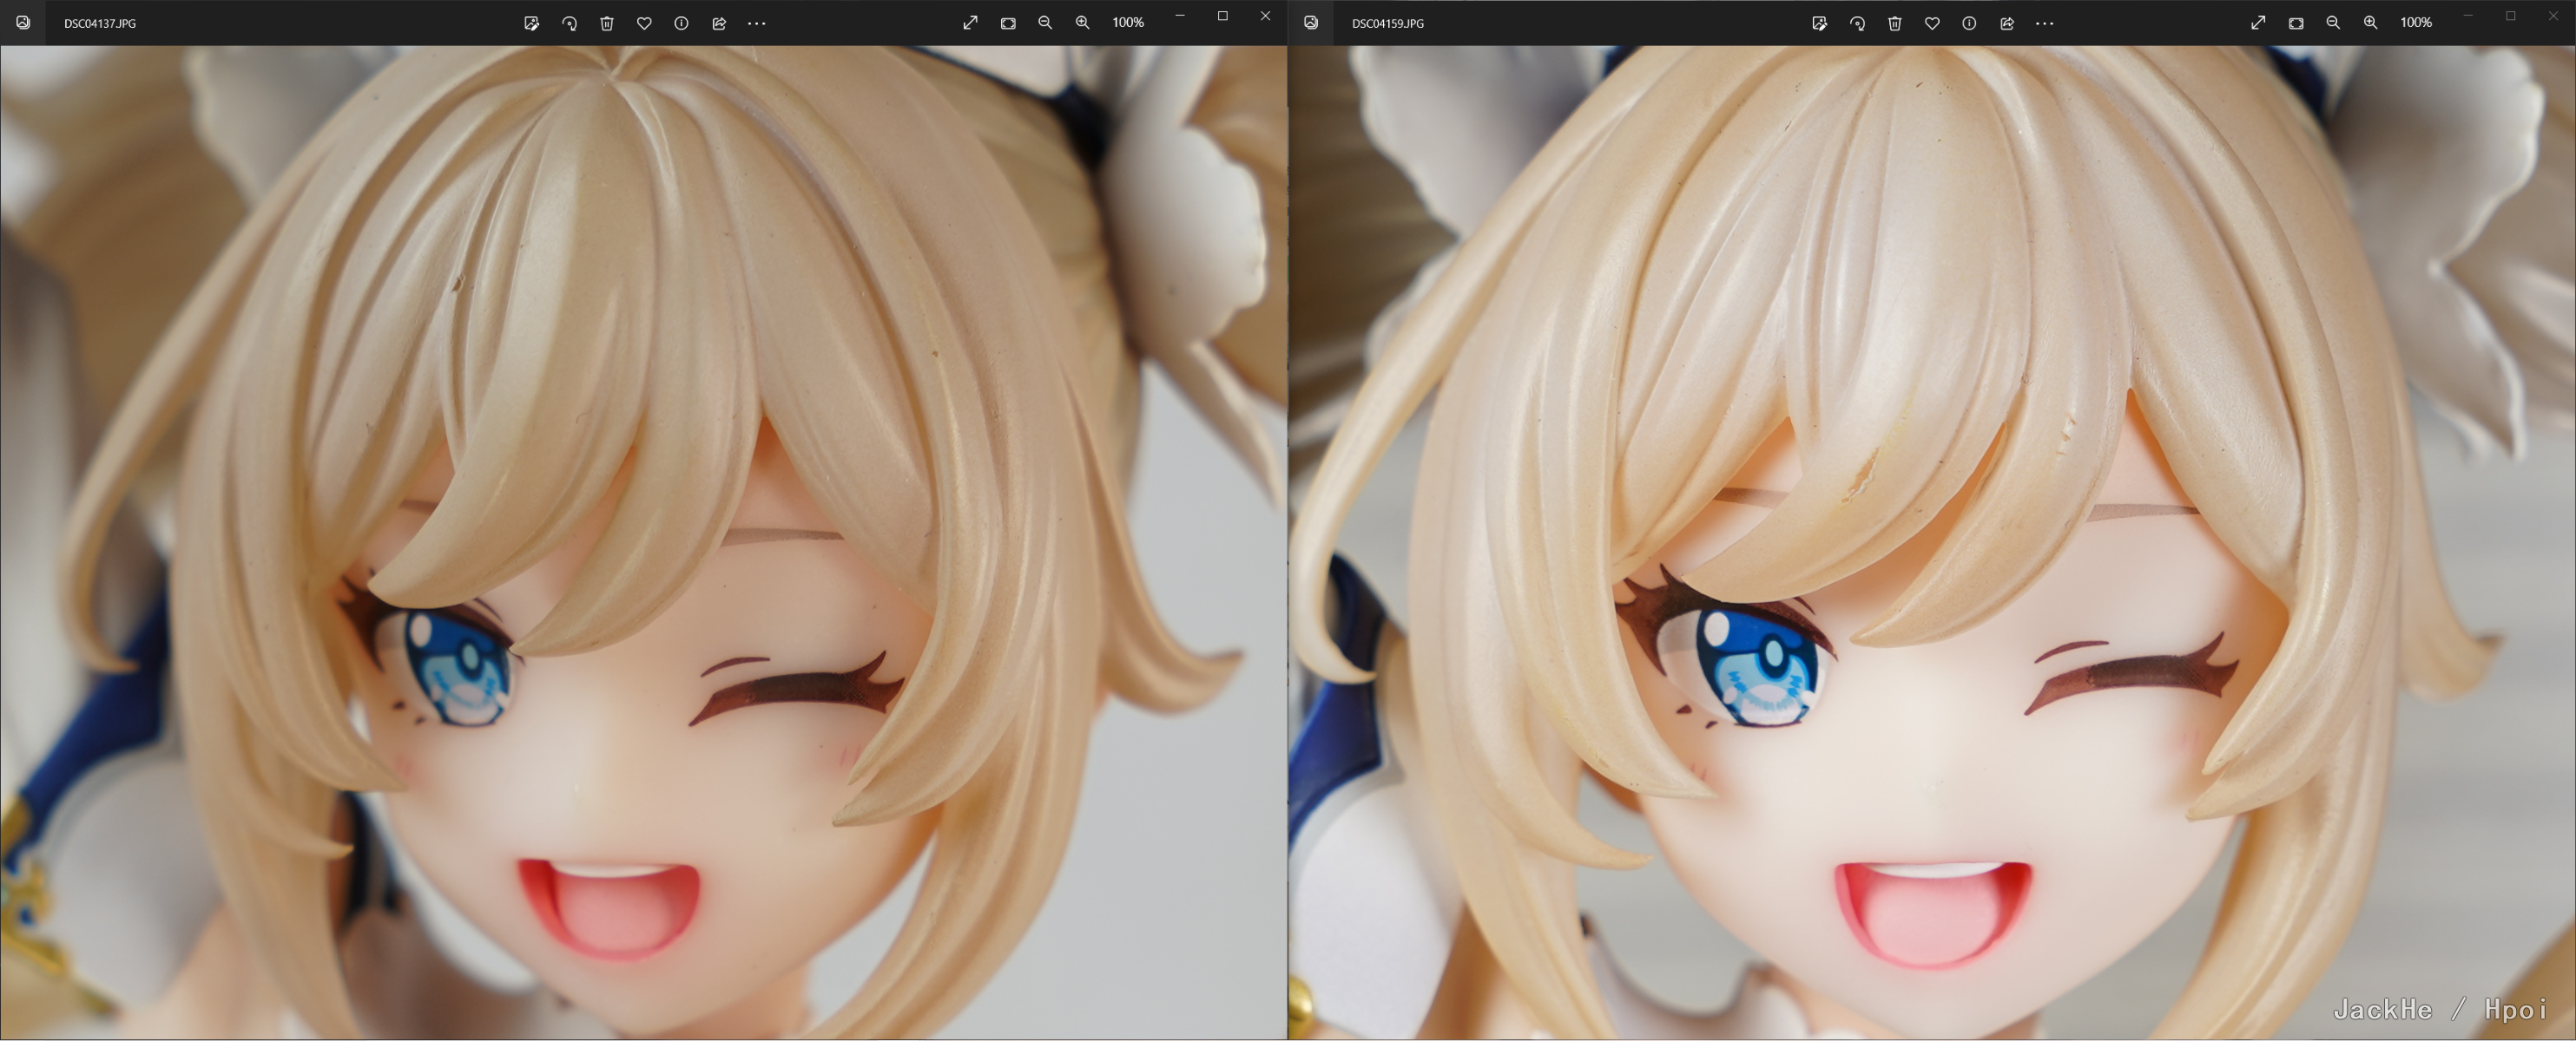Open See more menu in left window
Viewport: 2576px width, 1041px height.
click(x=757, y=23)
